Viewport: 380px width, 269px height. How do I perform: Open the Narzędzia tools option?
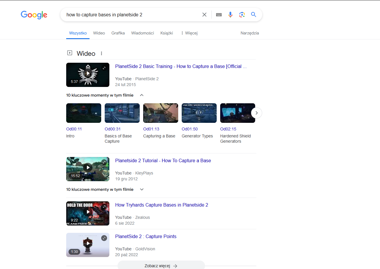[250, 33]
